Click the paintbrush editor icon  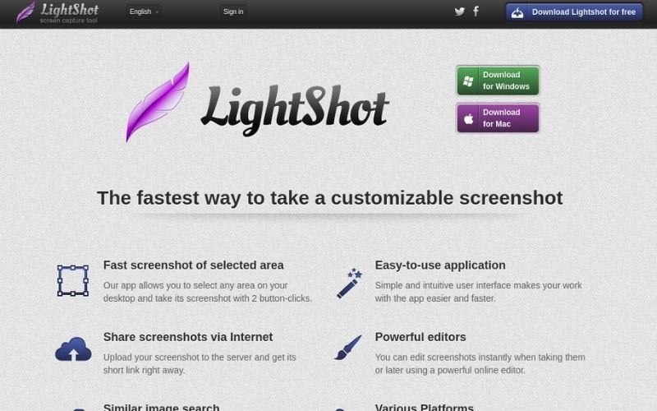(347, 347)
